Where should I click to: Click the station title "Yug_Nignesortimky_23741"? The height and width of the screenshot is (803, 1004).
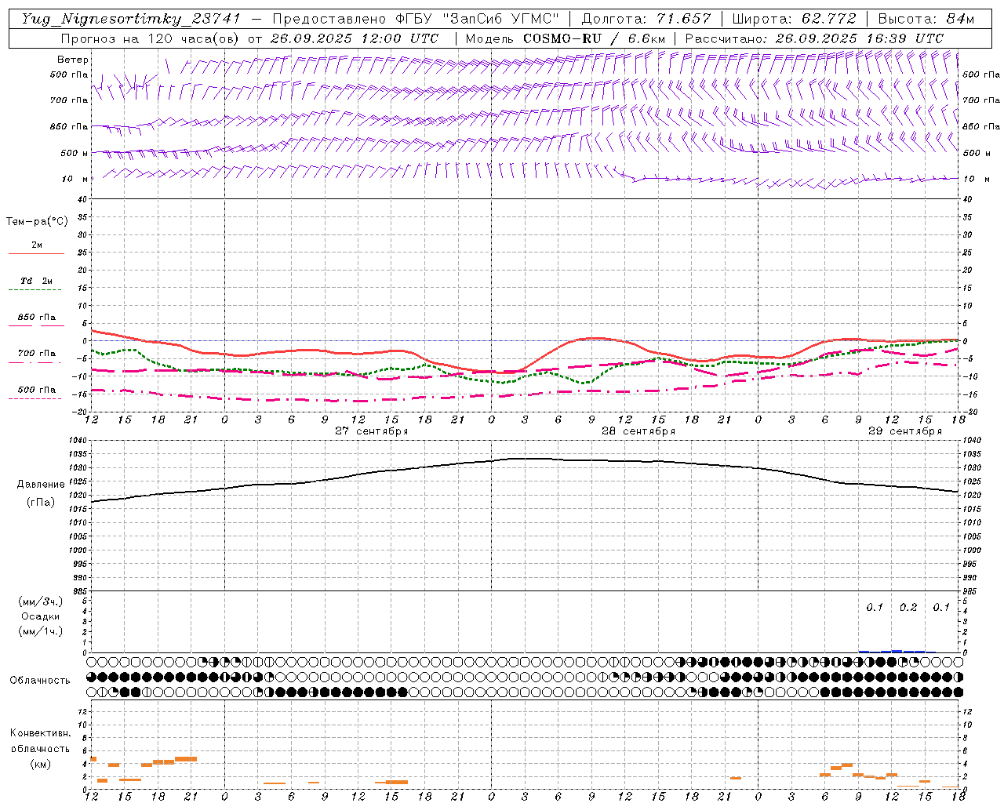click(131, 19)
